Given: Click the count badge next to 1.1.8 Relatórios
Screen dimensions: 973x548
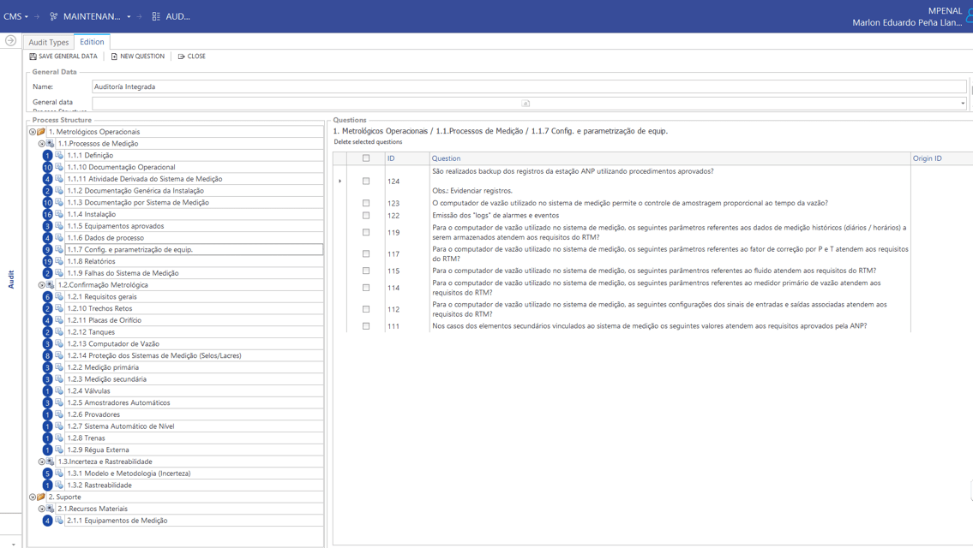Looking at the screenshot, I should 47,261.
